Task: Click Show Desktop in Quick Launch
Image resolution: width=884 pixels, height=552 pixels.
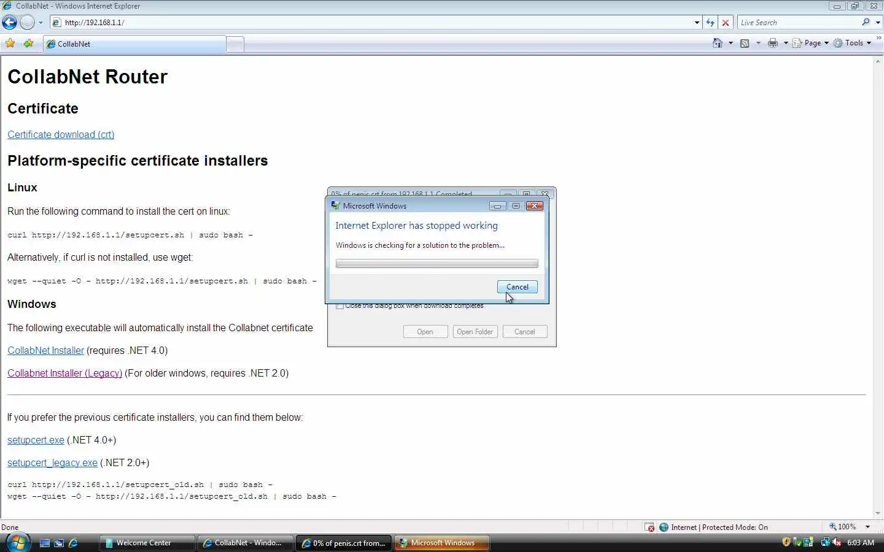Action: pos(44,543)
